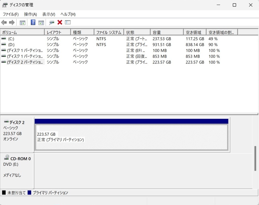Screen dimensions: 259x205
Task: Click the 931.51 GB capacity cell
Action: [x=162, y=45]
